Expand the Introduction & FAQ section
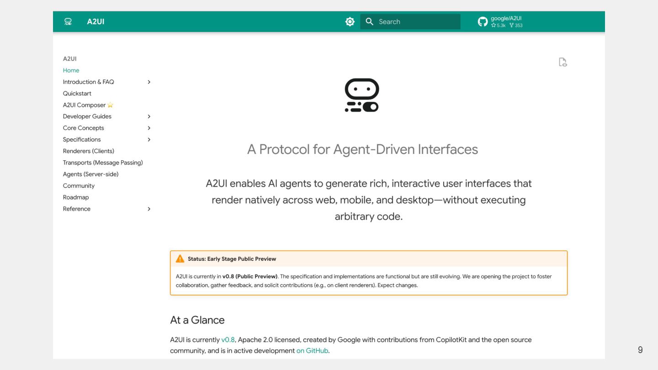Viewport: 658px width, 370px height. coord(149,82)
